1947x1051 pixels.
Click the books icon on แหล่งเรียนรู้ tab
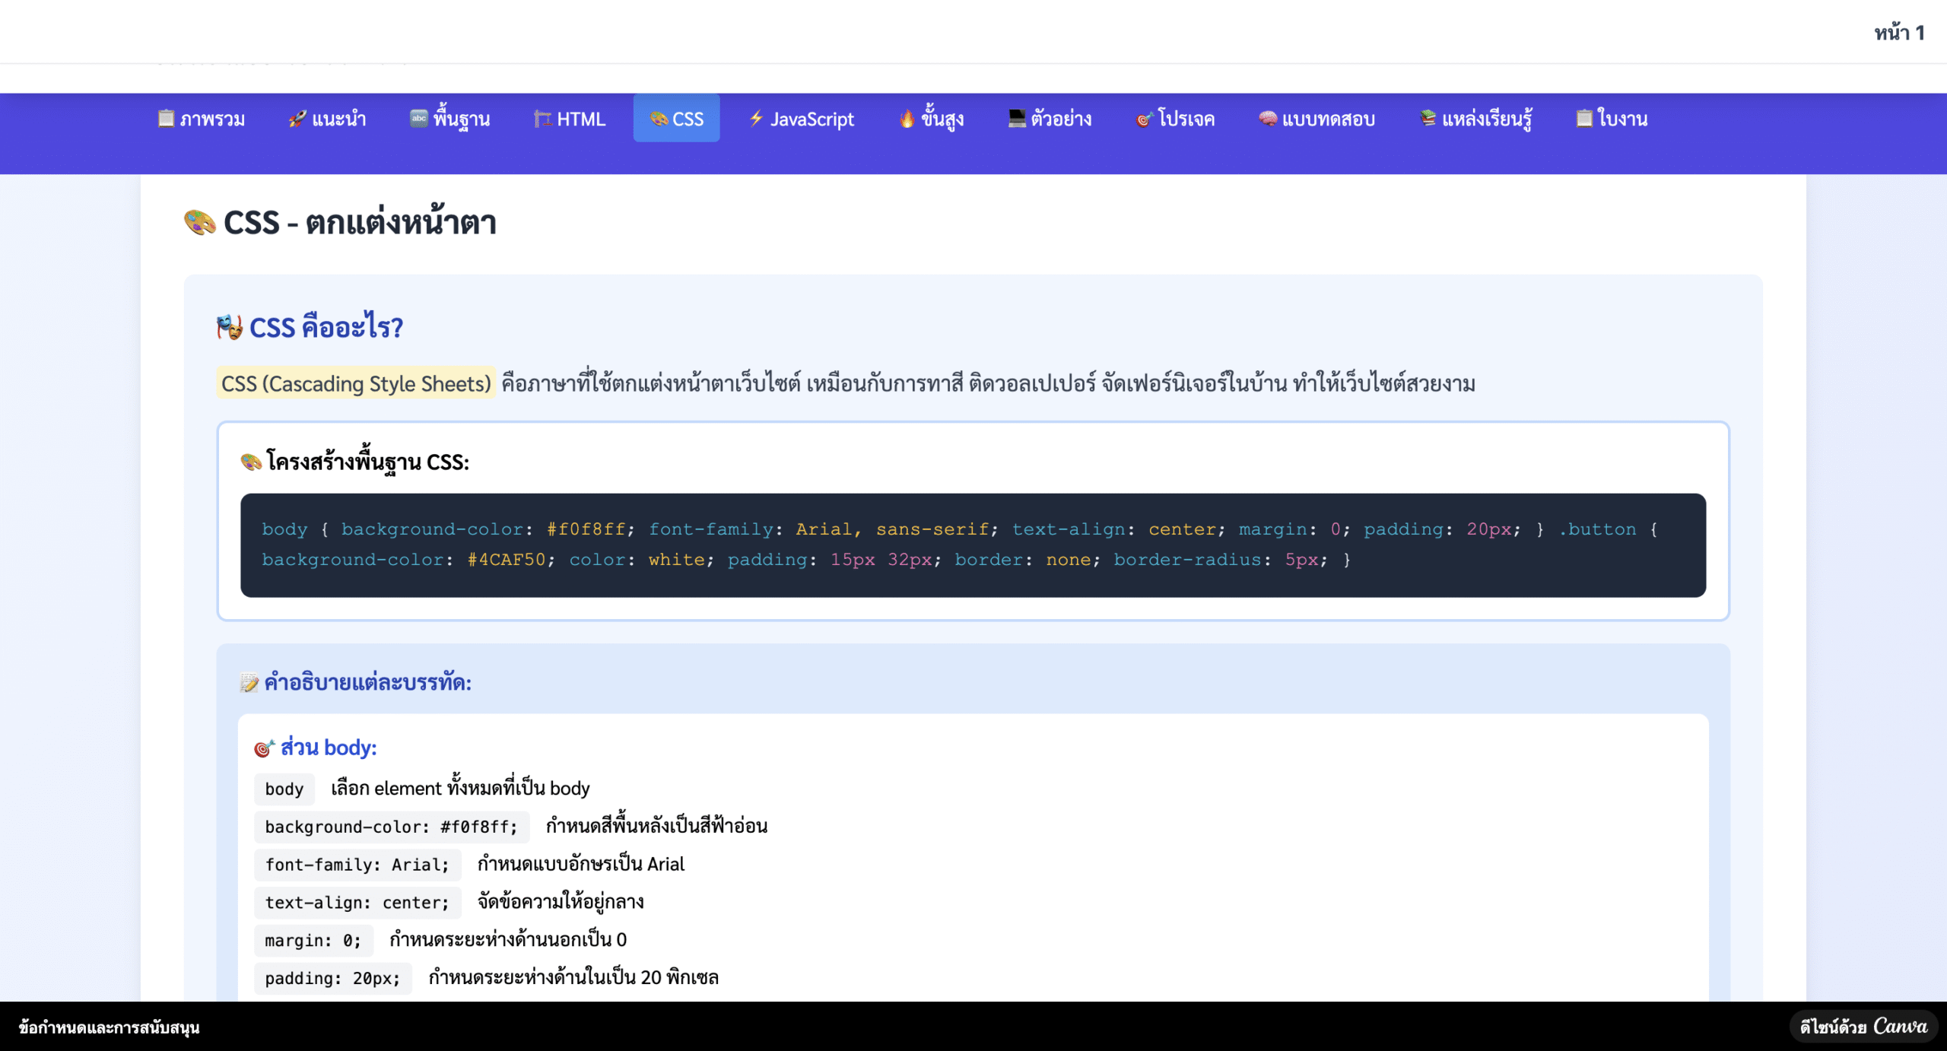[1428, 119]
